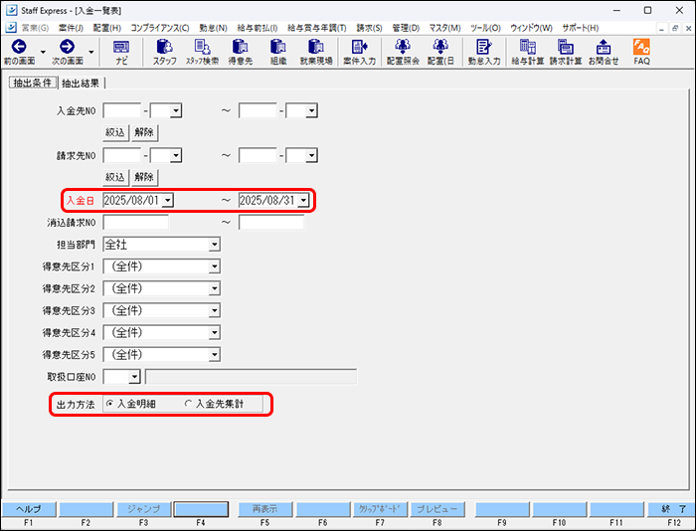Click 絞込 button under 入金先NO

click(115, 132)
